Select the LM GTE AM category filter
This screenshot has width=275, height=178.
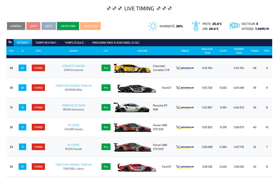pos(90,26)
